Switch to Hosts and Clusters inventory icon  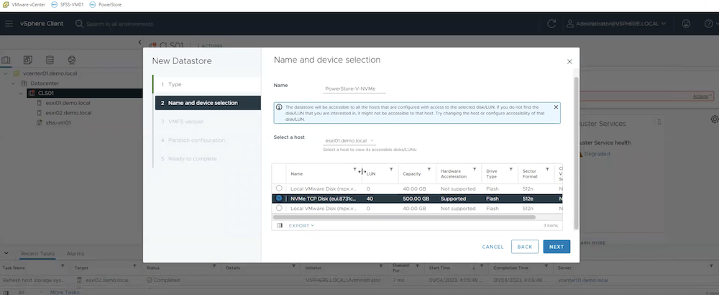[x=6, y=60]
